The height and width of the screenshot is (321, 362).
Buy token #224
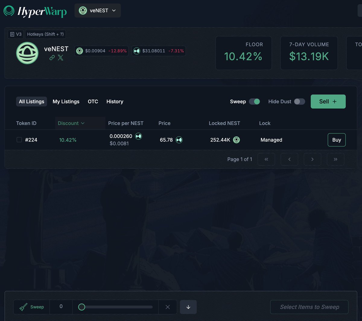(337, 140)
